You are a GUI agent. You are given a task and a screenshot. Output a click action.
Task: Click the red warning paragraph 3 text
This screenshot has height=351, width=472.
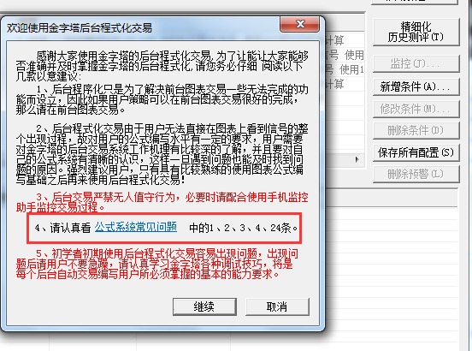162,202
